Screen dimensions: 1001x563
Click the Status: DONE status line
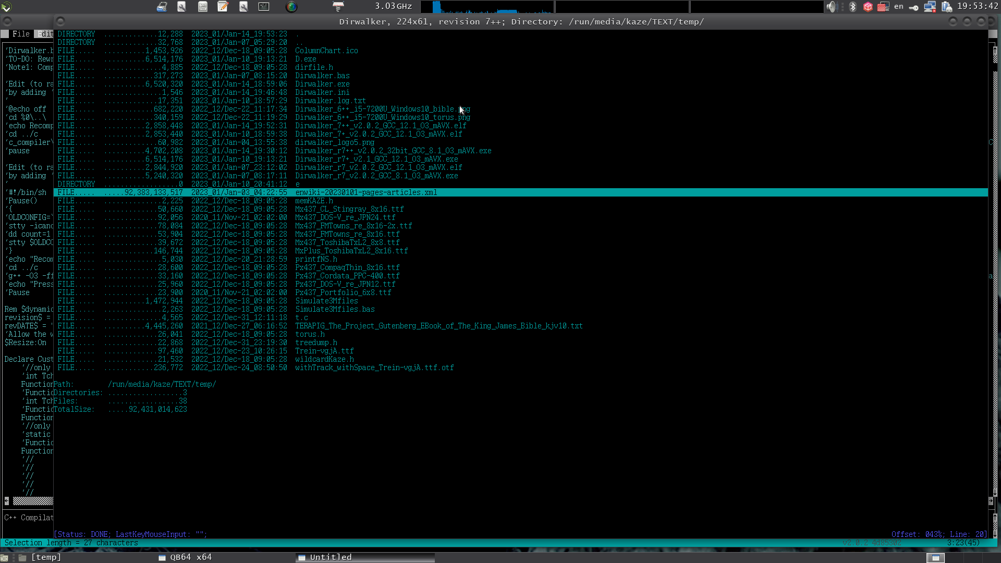[x=130, y=534]
